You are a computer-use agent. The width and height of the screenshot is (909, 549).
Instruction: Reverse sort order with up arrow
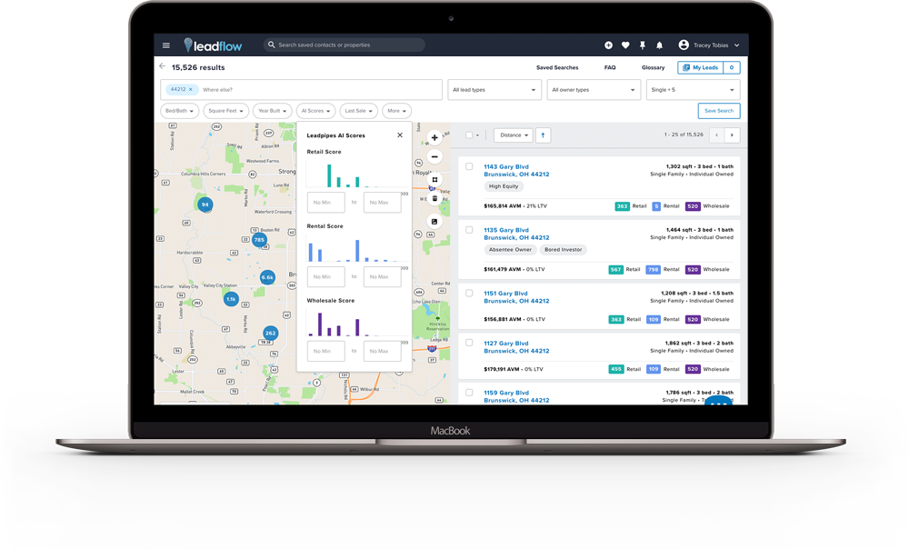(543, 135)
